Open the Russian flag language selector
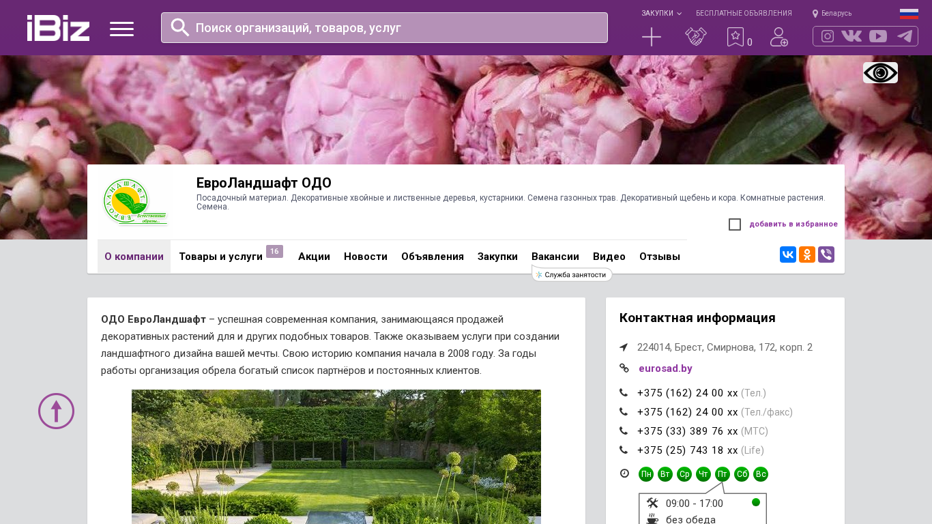The height and width of the screenshot is (524, 932). point(909,14)
